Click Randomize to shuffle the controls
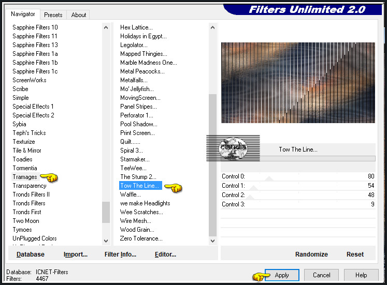 pyautogui.click(x=311, y=254)
